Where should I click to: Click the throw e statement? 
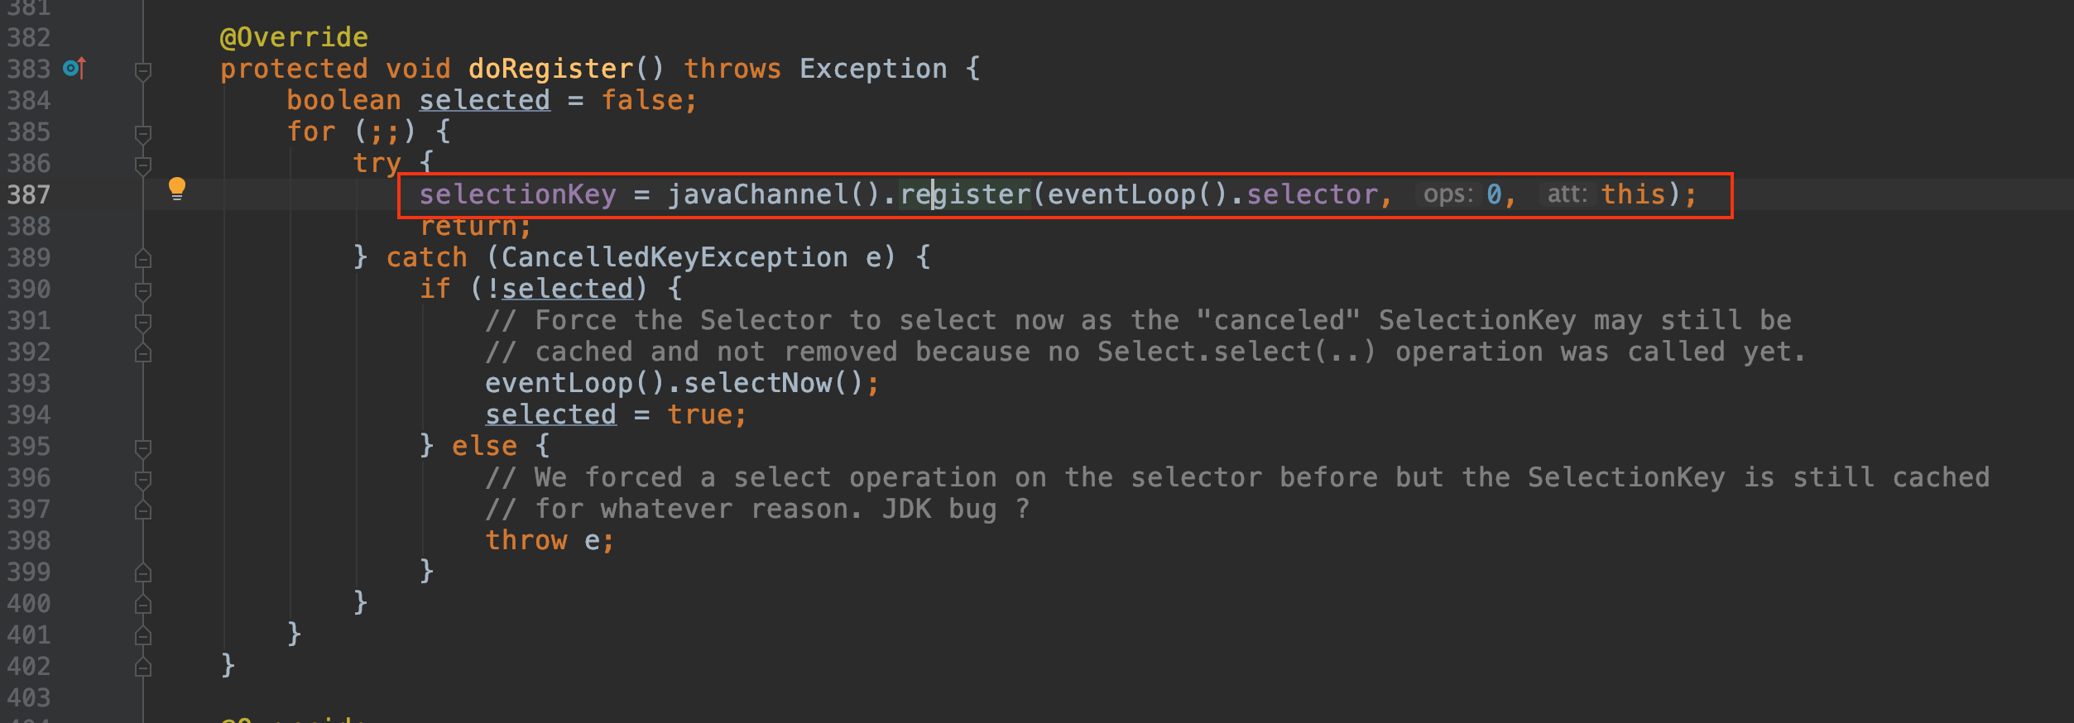click(550, 540)
